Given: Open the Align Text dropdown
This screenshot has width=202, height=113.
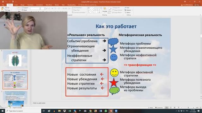Looking at the screenshot, I should tap(76, 10).
